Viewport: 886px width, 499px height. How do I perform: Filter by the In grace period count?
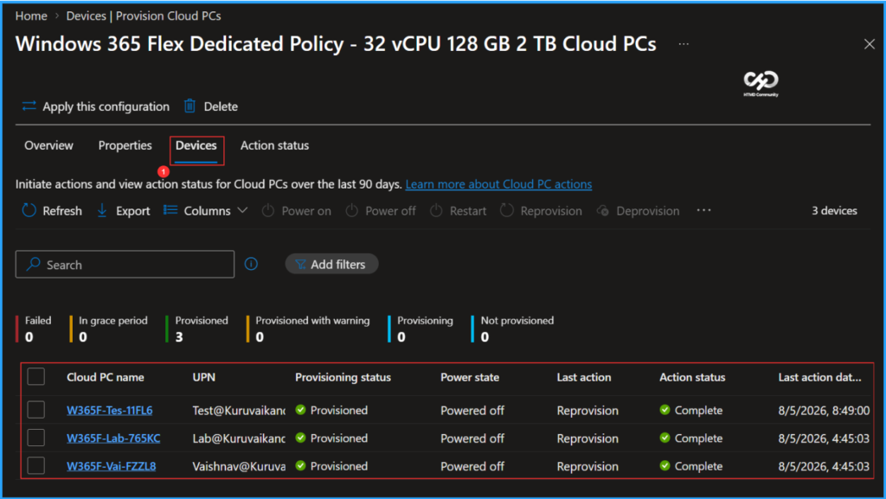(109, 329)
